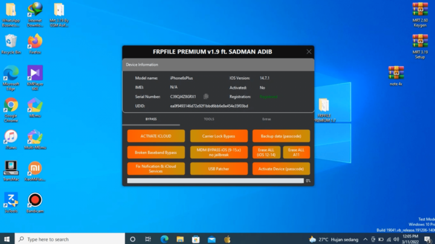Click the taskbar search box

click(69, 239)
